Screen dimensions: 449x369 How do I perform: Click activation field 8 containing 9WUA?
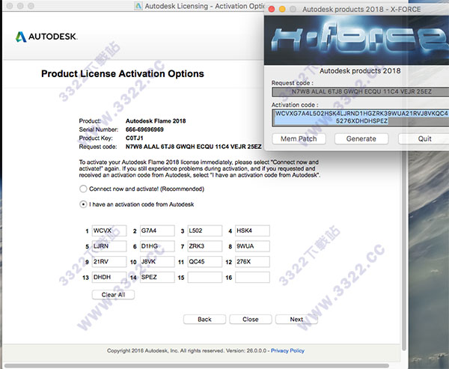coord(252,246)
